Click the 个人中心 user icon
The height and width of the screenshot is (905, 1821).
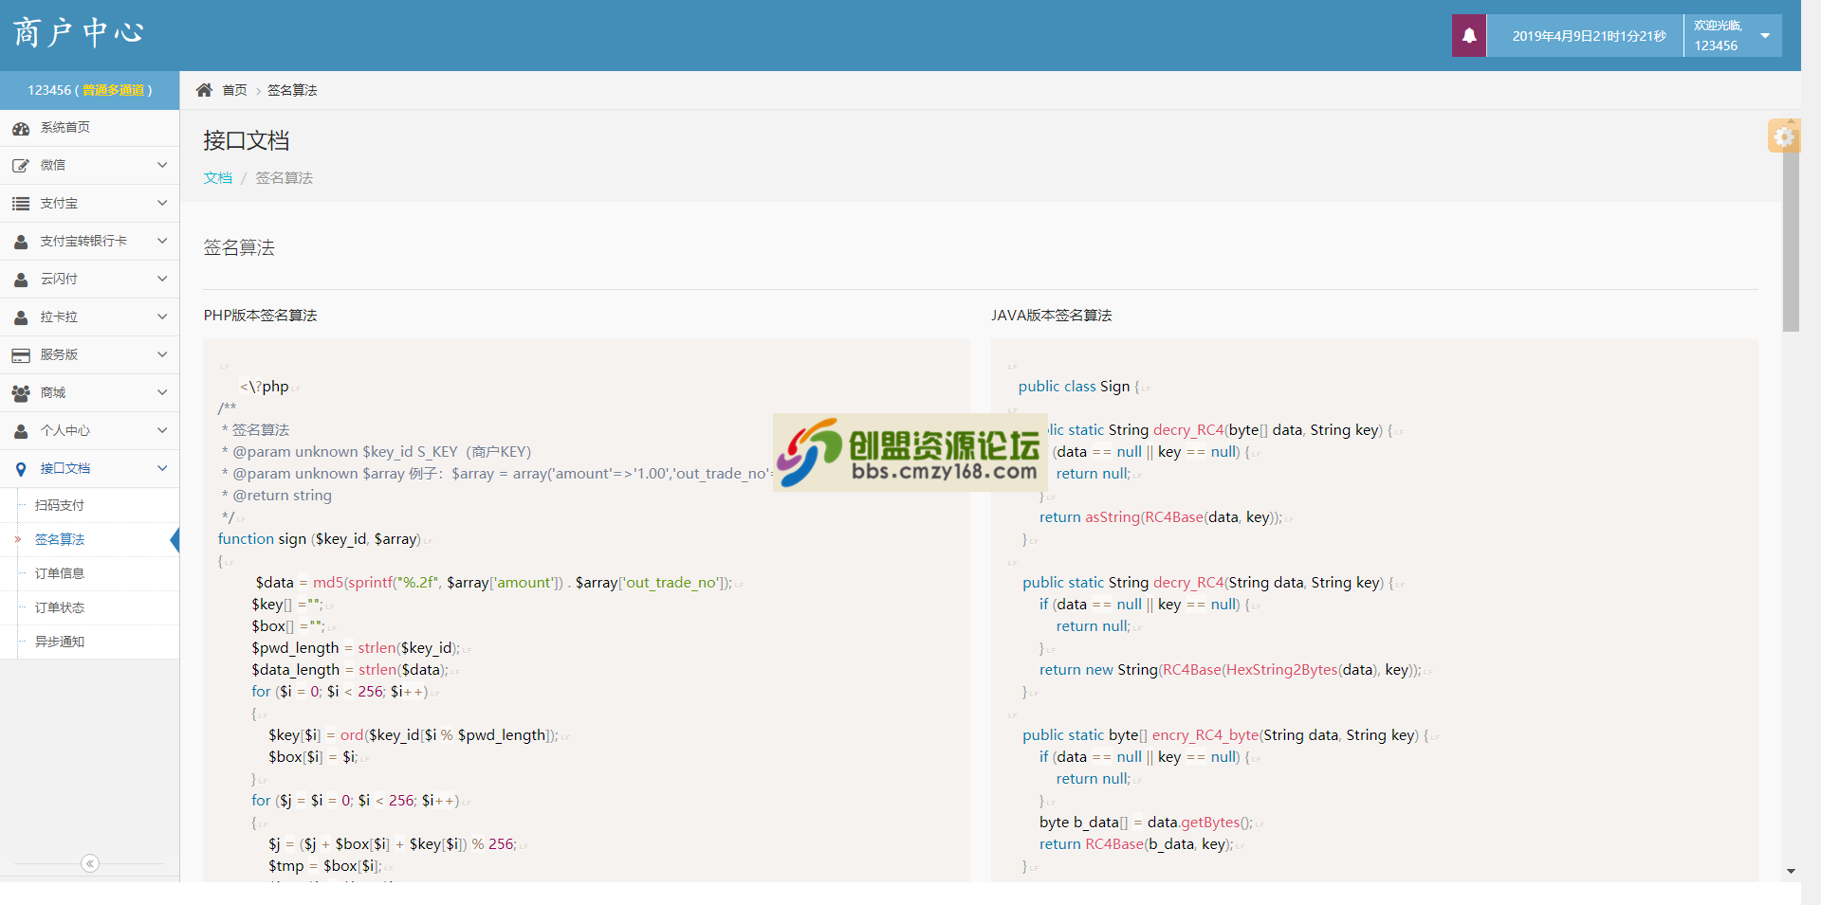point(21,431)
